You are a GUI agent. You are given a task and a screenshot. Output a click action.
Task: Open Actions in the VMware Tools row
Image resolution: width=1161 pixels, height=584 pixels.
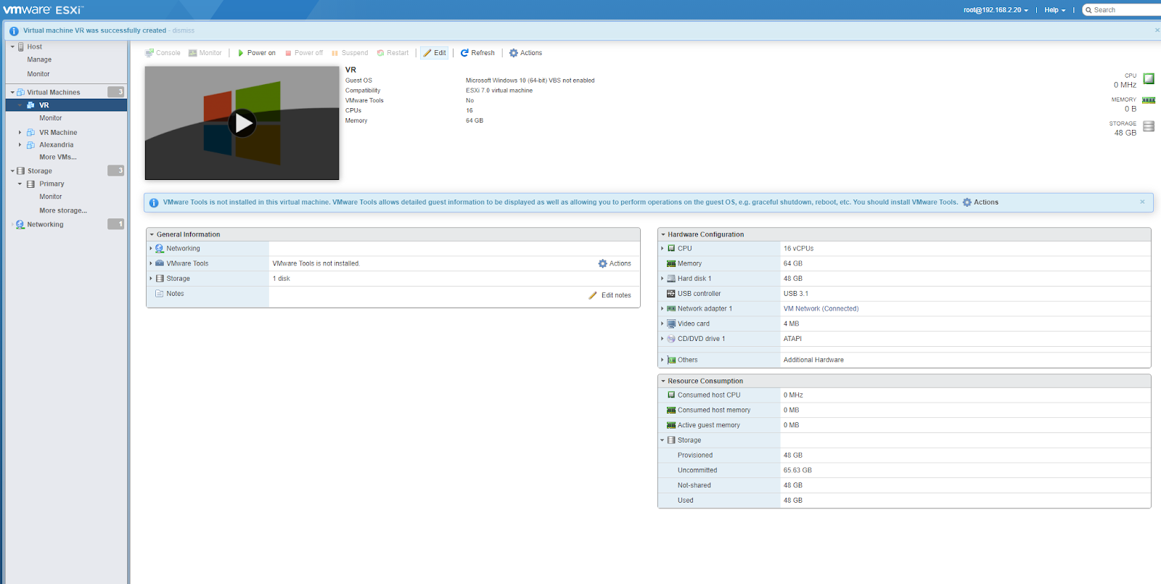point(615,264)
